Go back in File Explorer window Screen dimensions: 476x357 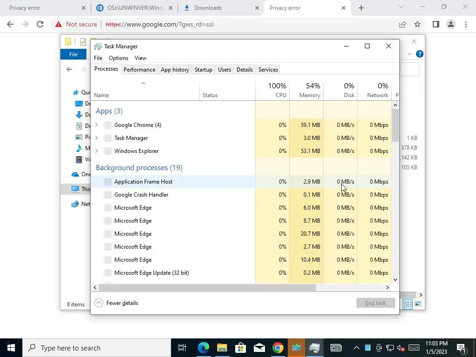click(69, 70)
